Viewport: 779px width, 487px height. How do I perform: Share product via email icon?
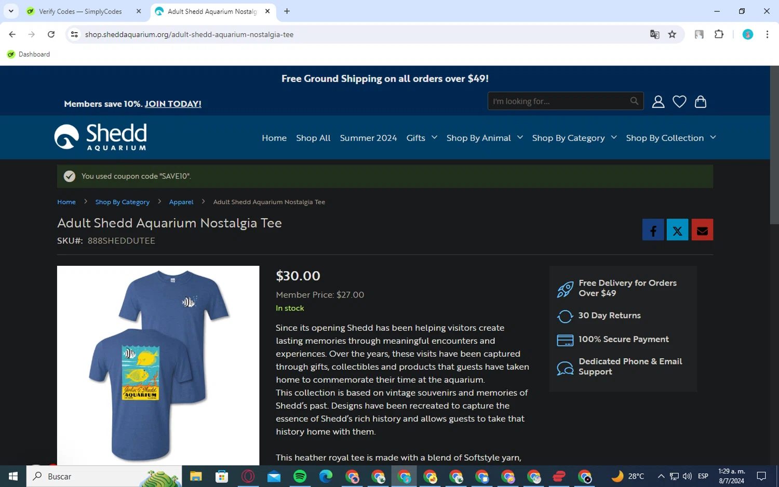702,229
